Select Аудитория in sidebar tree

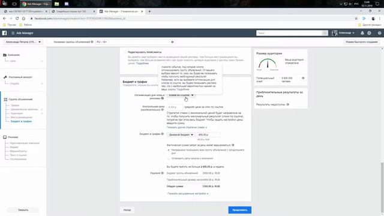[x=17, y=113]
